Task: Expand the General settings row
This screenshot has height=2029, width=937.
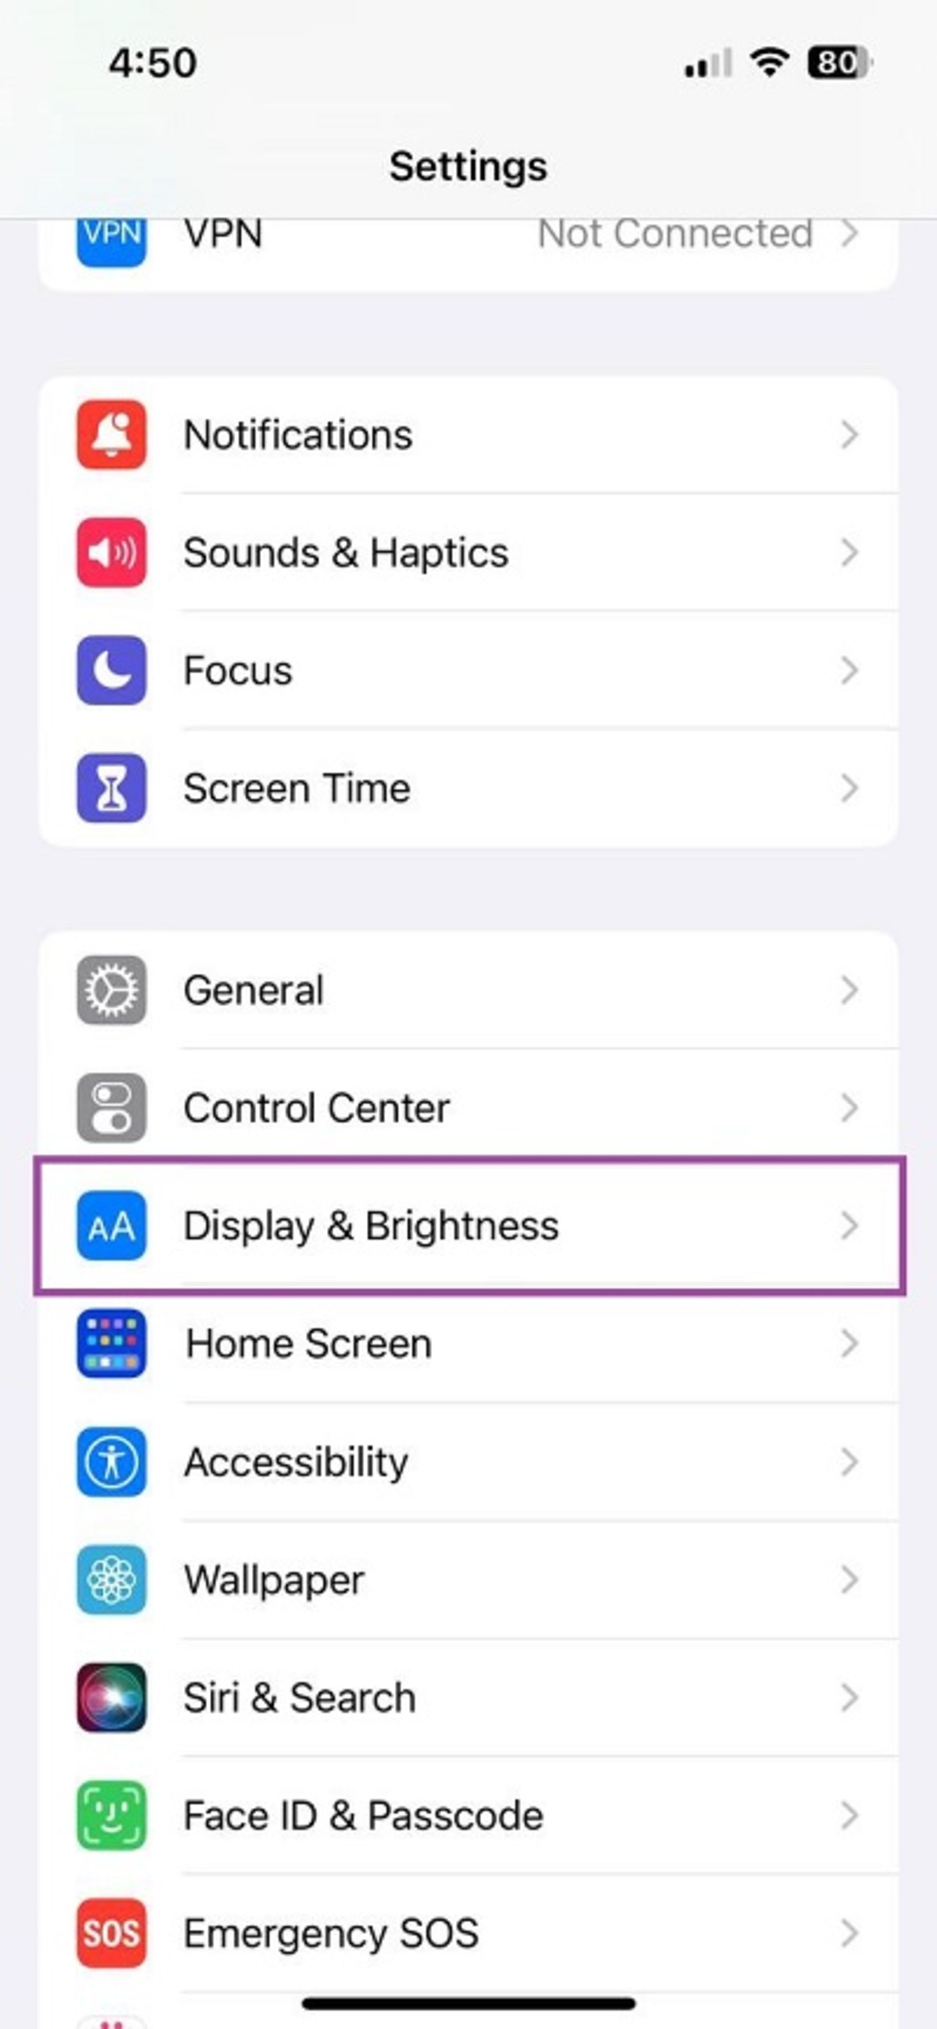Action: pos(468,990)
